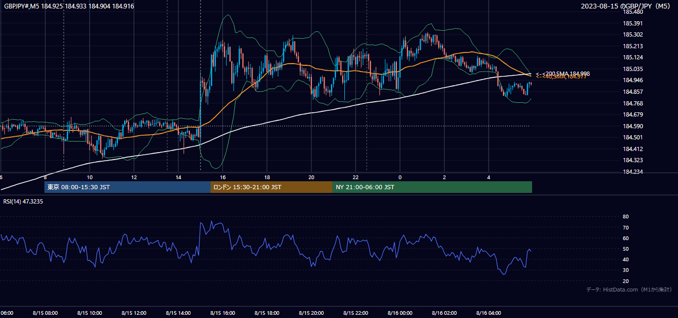Click the hour 10 tick under price chart
This screenshot has width=678, height=318.
90,177
